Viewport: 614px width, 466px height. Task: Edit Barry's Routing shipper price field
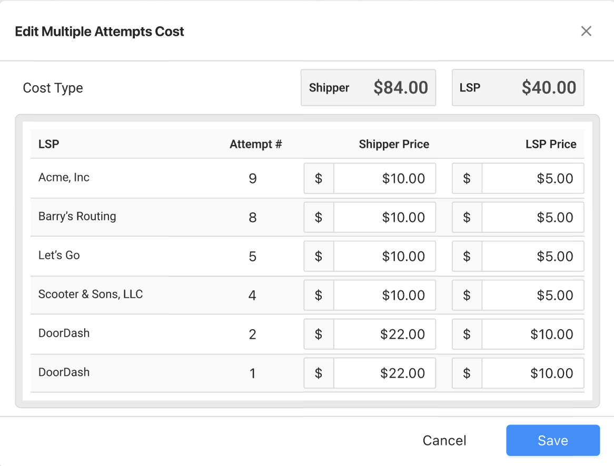coord(384,217)
